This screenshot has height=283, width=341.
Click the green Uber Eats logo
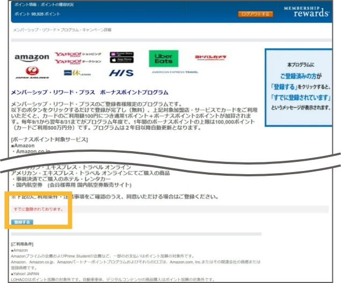click(164, 58)
